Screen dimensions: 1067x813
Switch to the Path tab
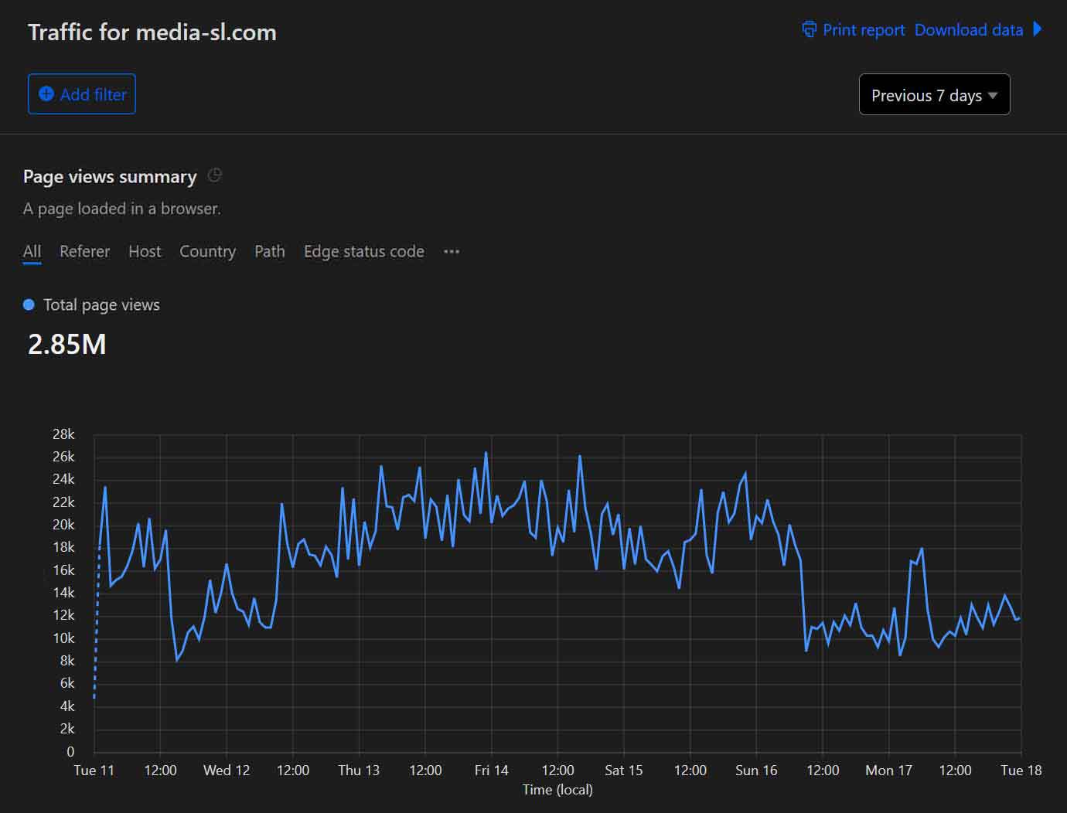pyautogui.click(x=269, y=251)
